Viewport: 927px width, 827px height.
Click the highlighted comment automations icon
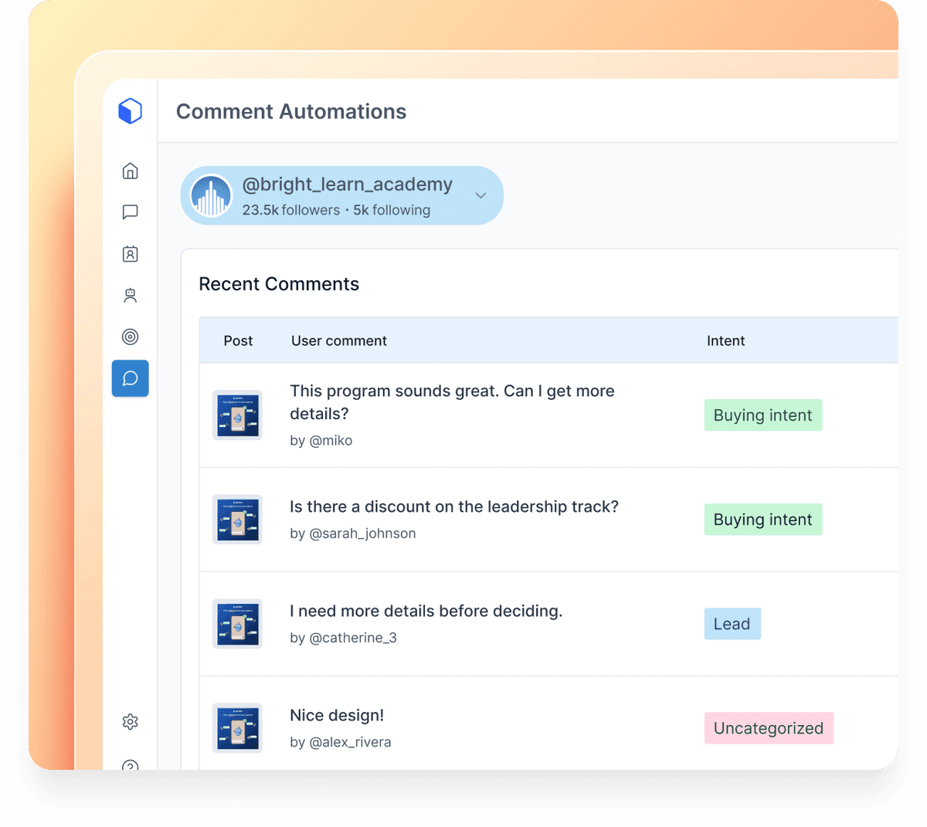[x=130, y=378]
